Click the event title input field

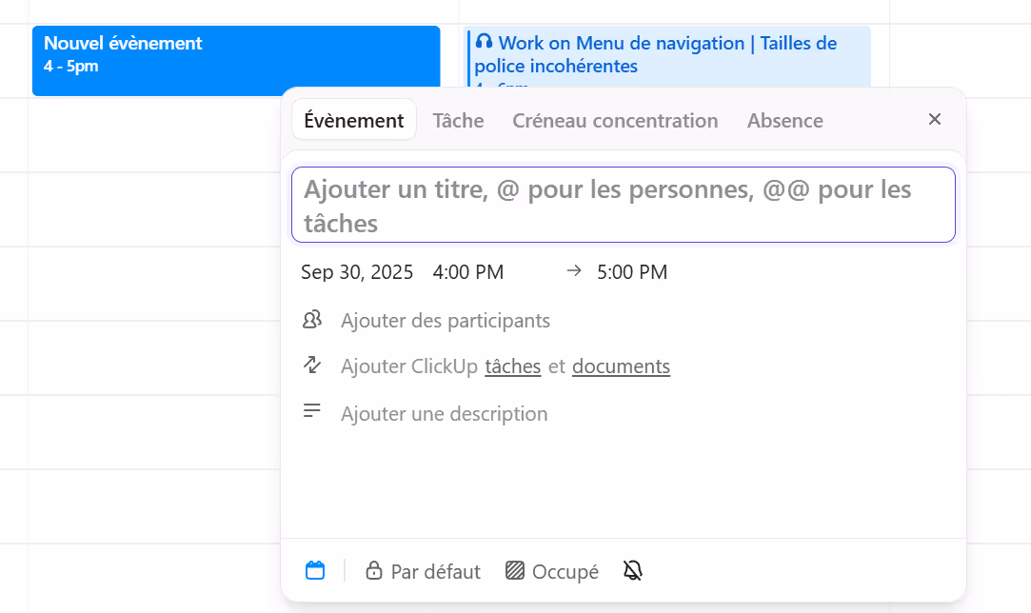pyautogui.click(x=623, y=205)
